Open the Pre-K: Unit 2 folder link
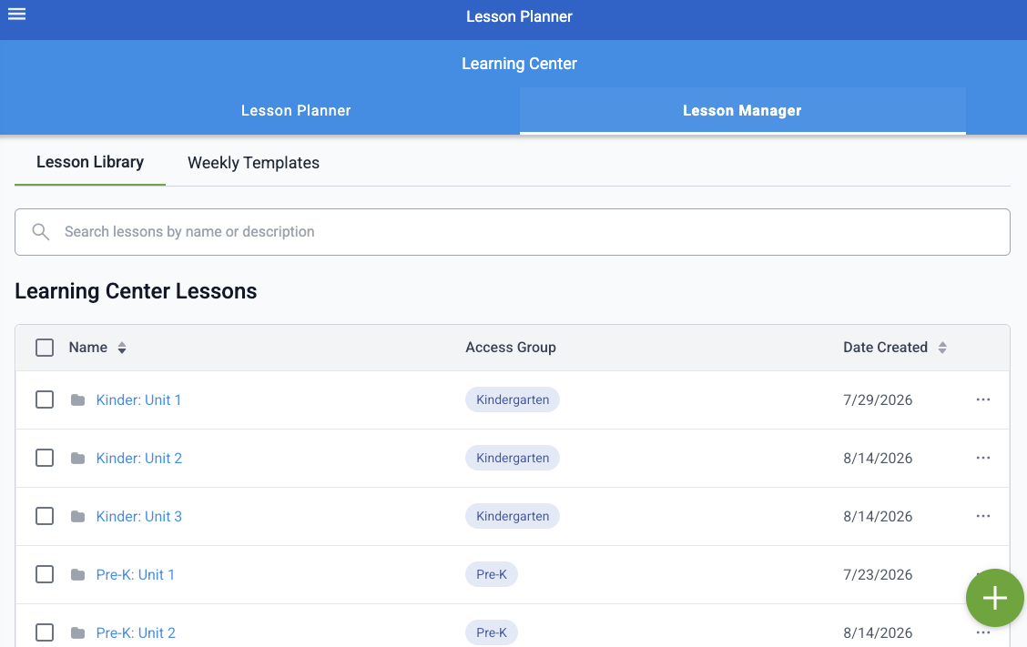Viewport: 1027px width, 647px height. click(x=136, y=632)
